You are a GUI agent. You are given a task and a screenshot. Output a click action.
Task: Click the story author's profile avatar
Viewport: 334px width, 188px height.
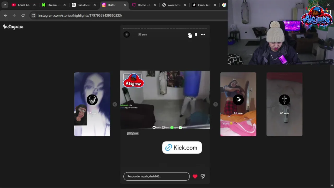(127, 34)
